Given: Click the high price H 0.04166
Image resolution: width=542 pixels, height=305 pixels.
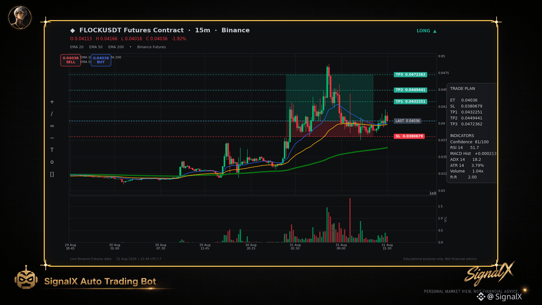Looking at the screenshot, I should click(x=107, y=39).
